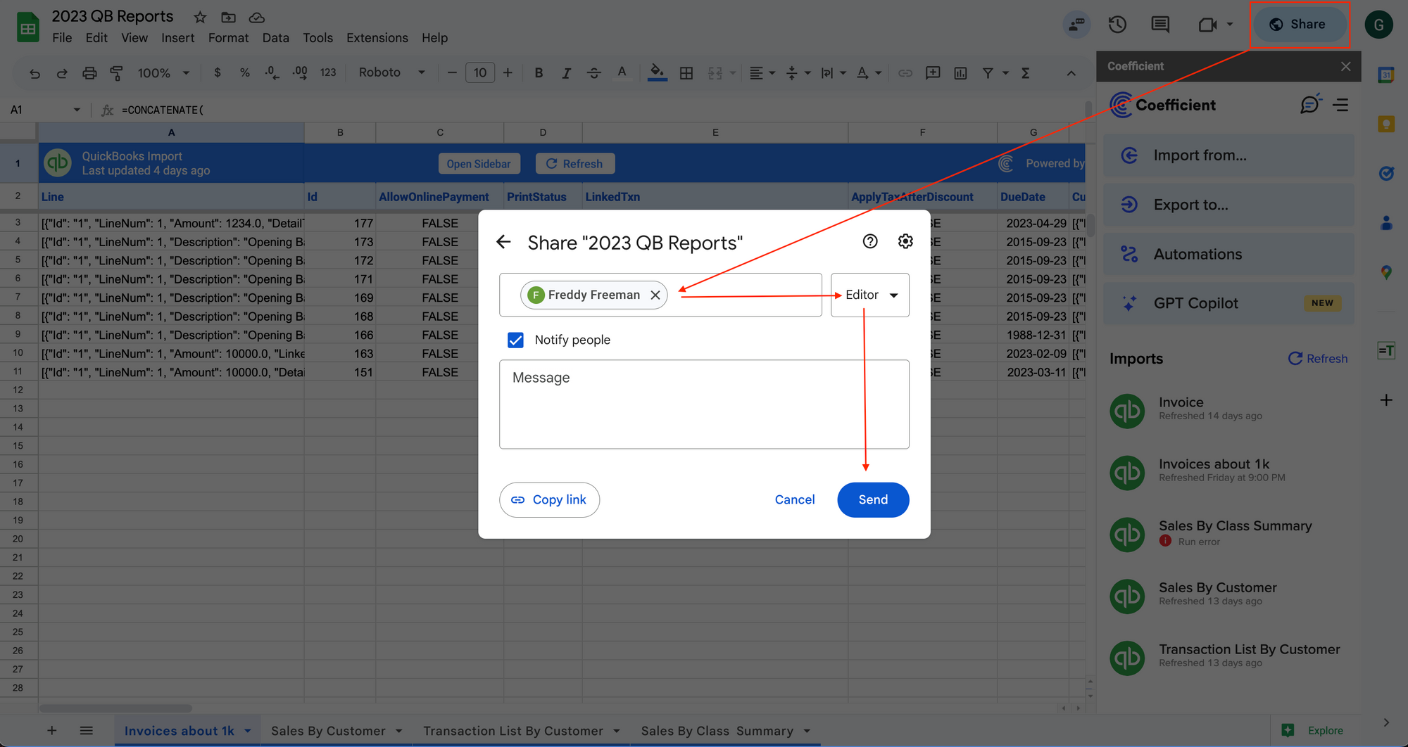Open fill color picker

click(x=657, y=72)
